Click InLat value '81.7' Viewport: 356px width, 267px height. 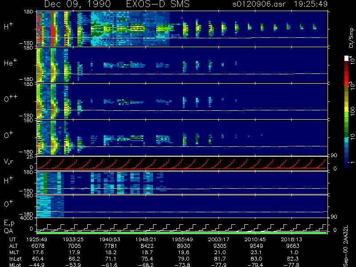220,259
